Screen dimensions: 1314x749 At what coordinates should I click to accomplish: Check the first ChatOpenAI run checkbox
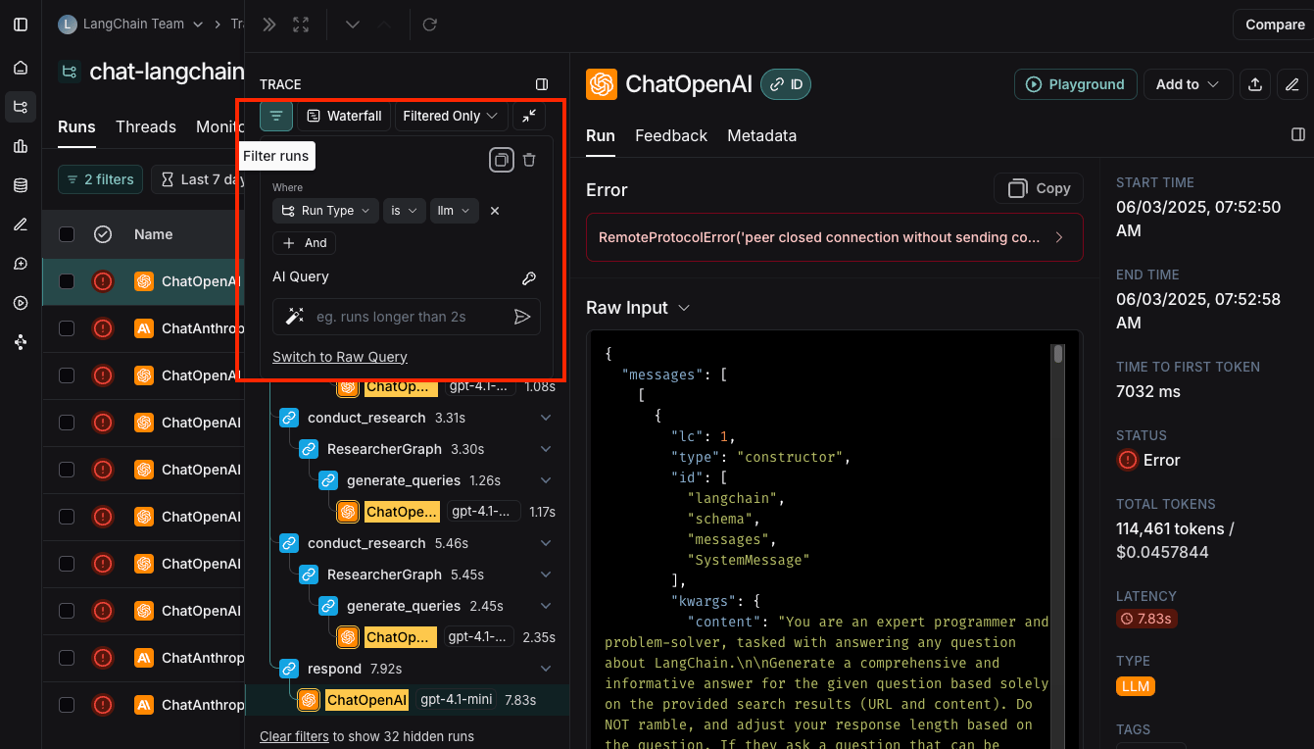point(67,281)
